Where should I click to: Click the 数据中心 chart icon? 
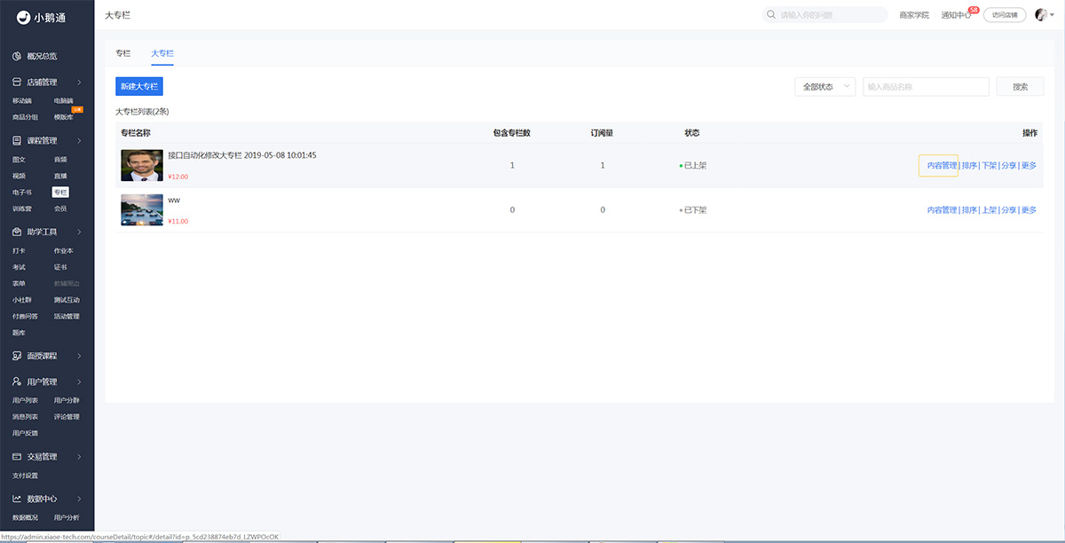[17, 499]
